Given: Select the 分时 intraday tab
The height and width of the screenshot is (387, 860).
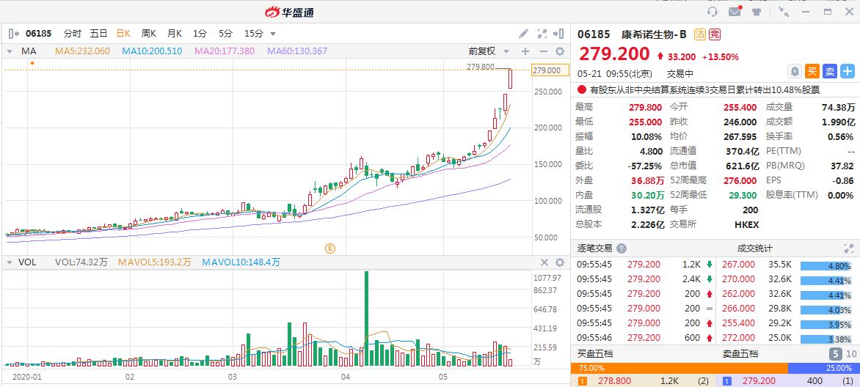Looking at the screenshot, I should 72,33.
